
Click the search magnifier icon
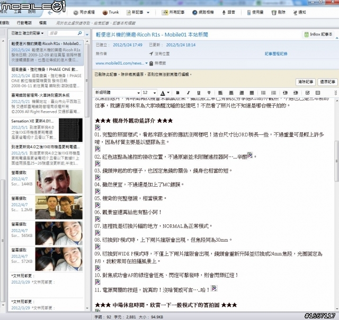[80, 33]
